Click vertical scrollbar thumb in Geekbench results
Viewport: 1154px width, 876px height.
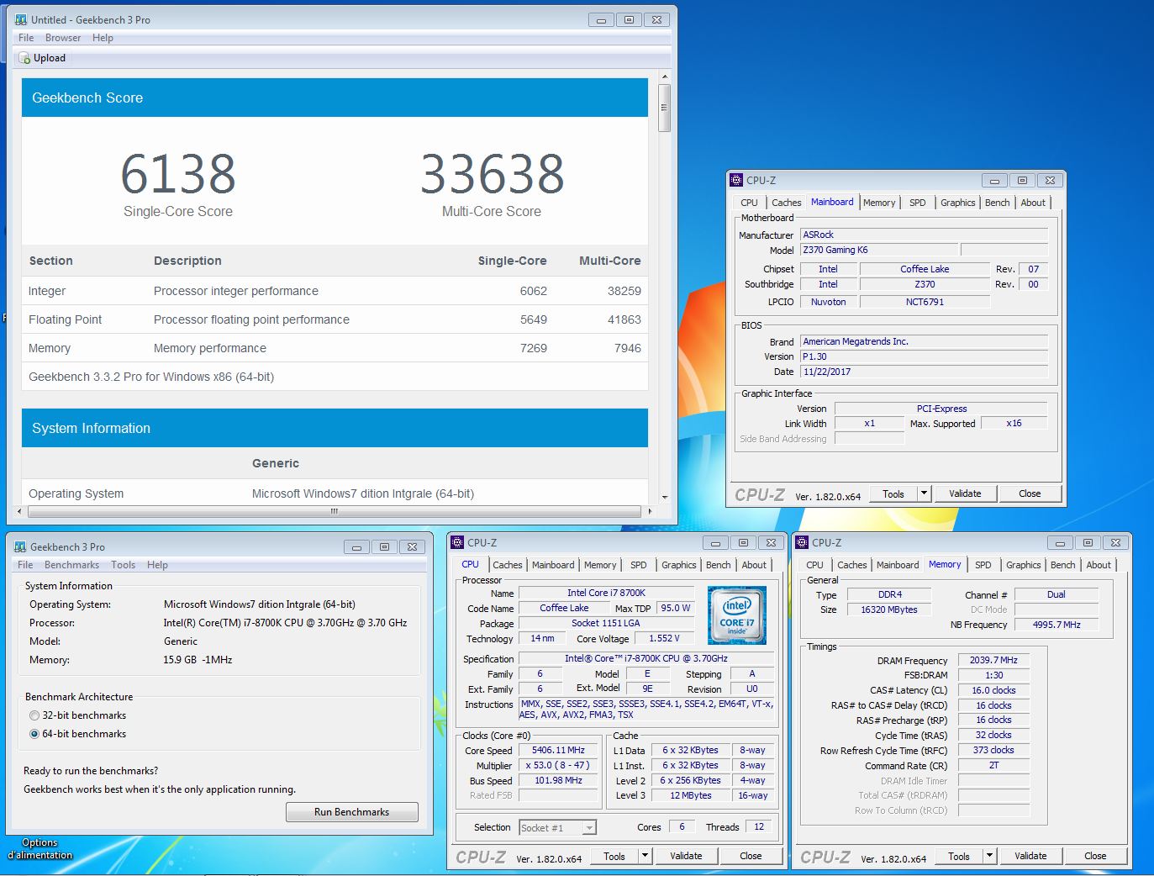[664, 108]
